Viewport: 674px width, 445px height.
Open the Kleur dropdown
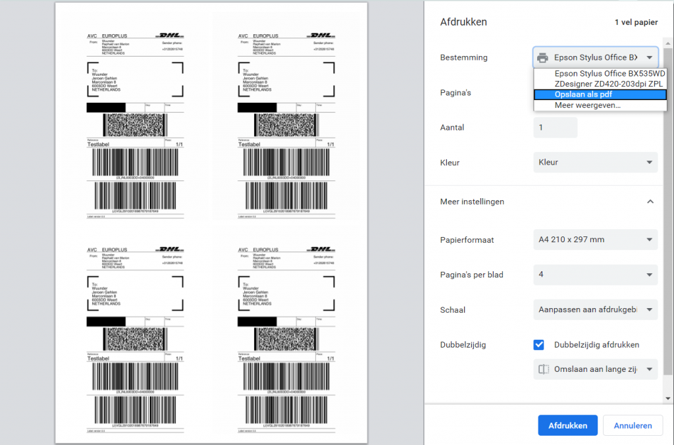595,162
